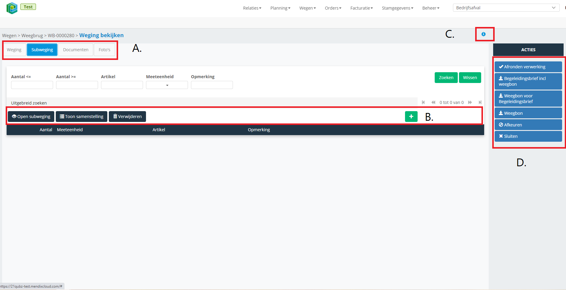Click the application cube logo

pos(12,8)
